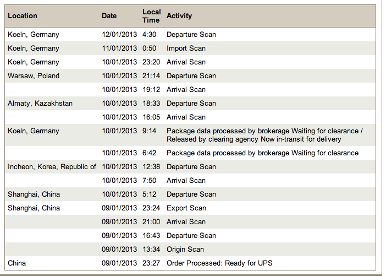Select the China location in last row

coord(17,263)
